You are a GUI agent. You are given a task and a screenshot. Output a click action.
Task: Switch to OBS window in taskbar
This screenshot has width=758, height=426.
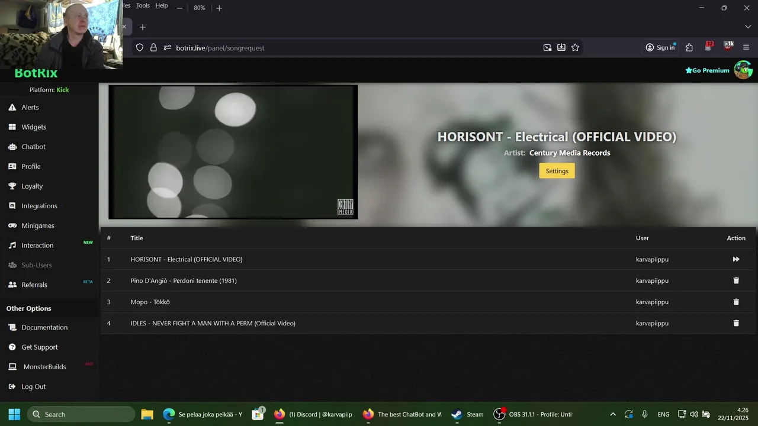534,414
